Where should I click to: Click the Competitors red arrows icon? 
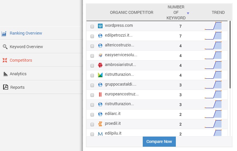tap(5, 60)
